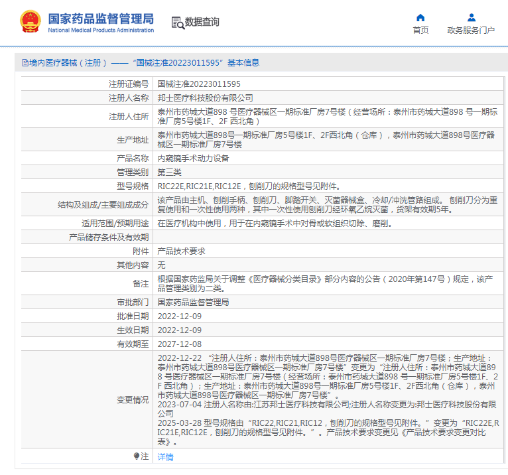Click the 首页 house icon

tap(420, 17)
